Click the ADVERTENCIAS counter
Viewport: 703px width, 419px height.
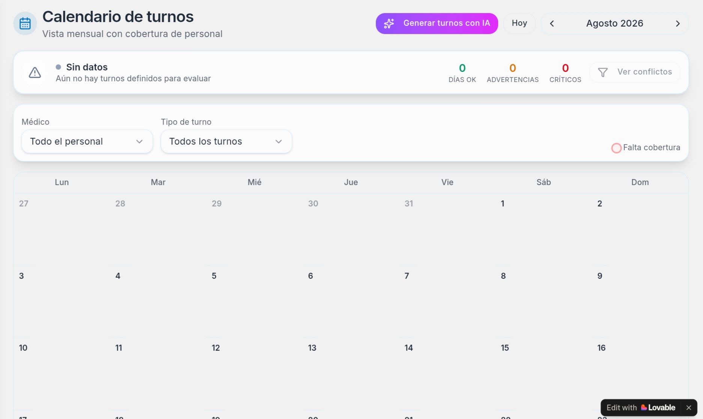pyautogui.click(x=512, y=73)
